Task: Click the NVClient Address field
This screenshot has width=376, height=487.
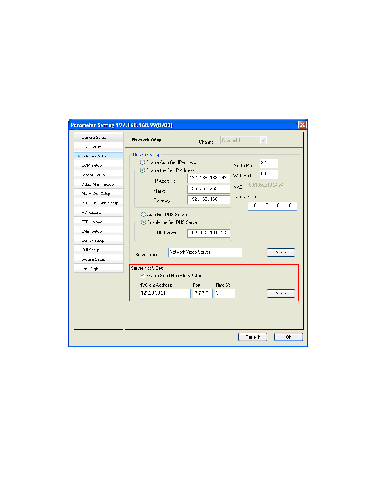Action: click(x=165, y=293)
